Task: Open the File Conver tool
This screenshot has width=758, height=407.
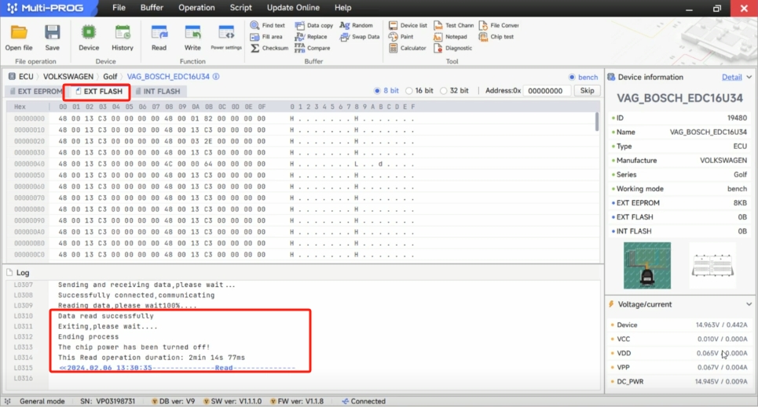Action: [499, 25]
